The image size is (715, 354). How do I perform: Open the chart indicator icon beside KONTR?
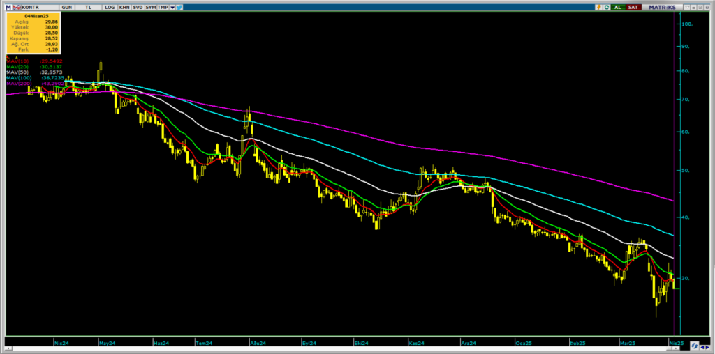[x=17, y=7]
